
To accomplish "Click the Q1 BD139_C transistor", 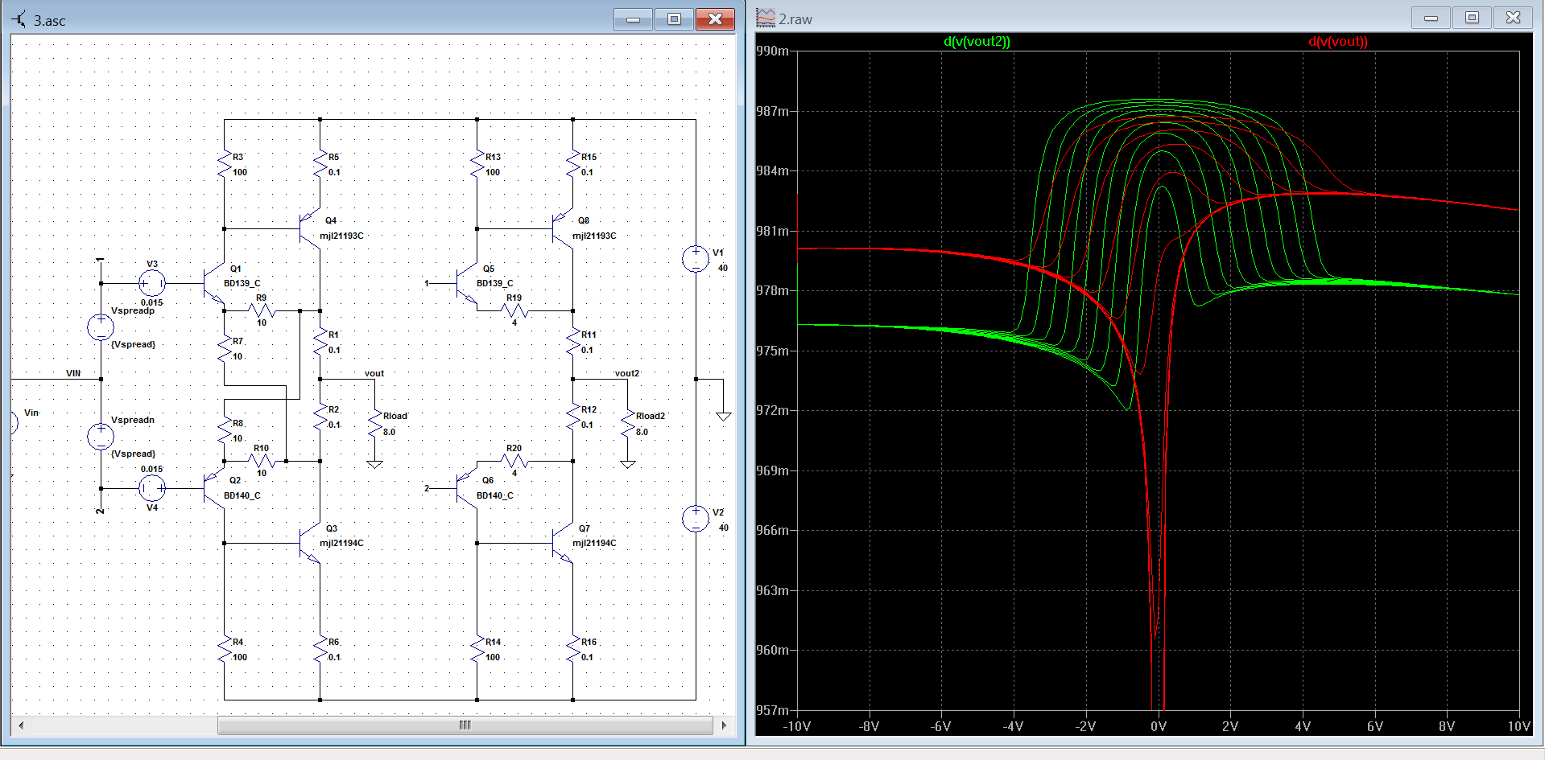I will (214, 283).
